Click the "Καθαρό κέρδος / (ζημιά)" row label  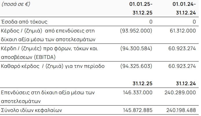(53, 66)
